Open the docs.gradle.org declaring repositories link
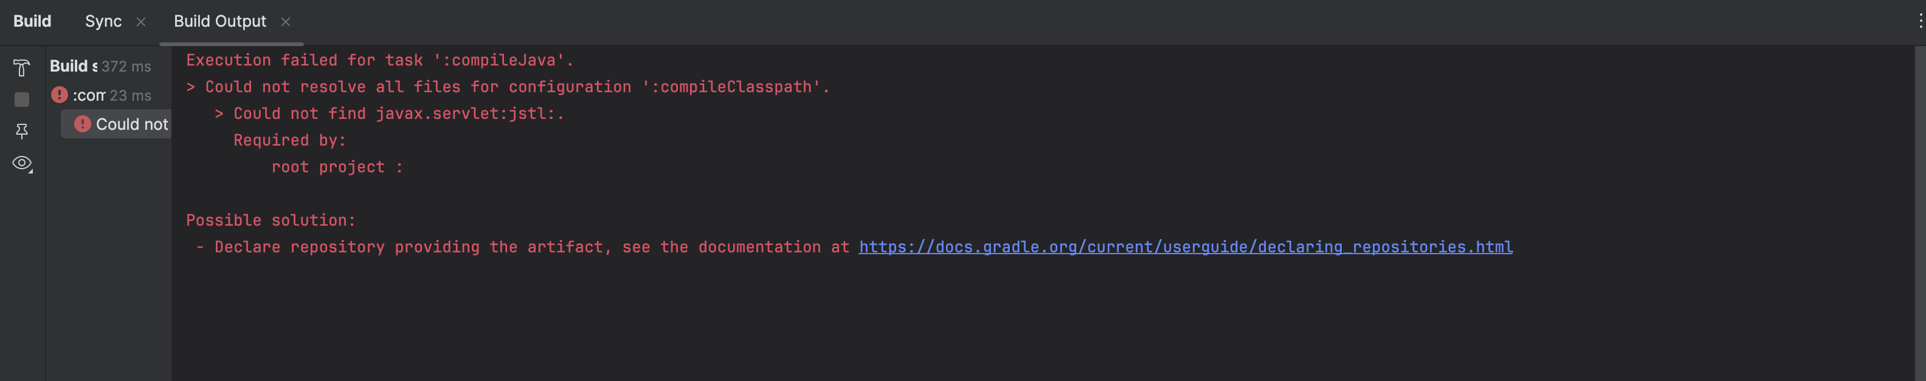1926x381 pixels. 1185,247
